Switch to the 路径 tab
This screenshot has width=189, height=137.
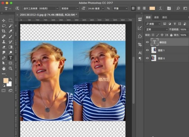click(x=165, y=17)
